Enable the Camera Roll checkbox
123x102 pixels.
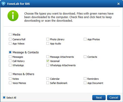coord(10,39)
